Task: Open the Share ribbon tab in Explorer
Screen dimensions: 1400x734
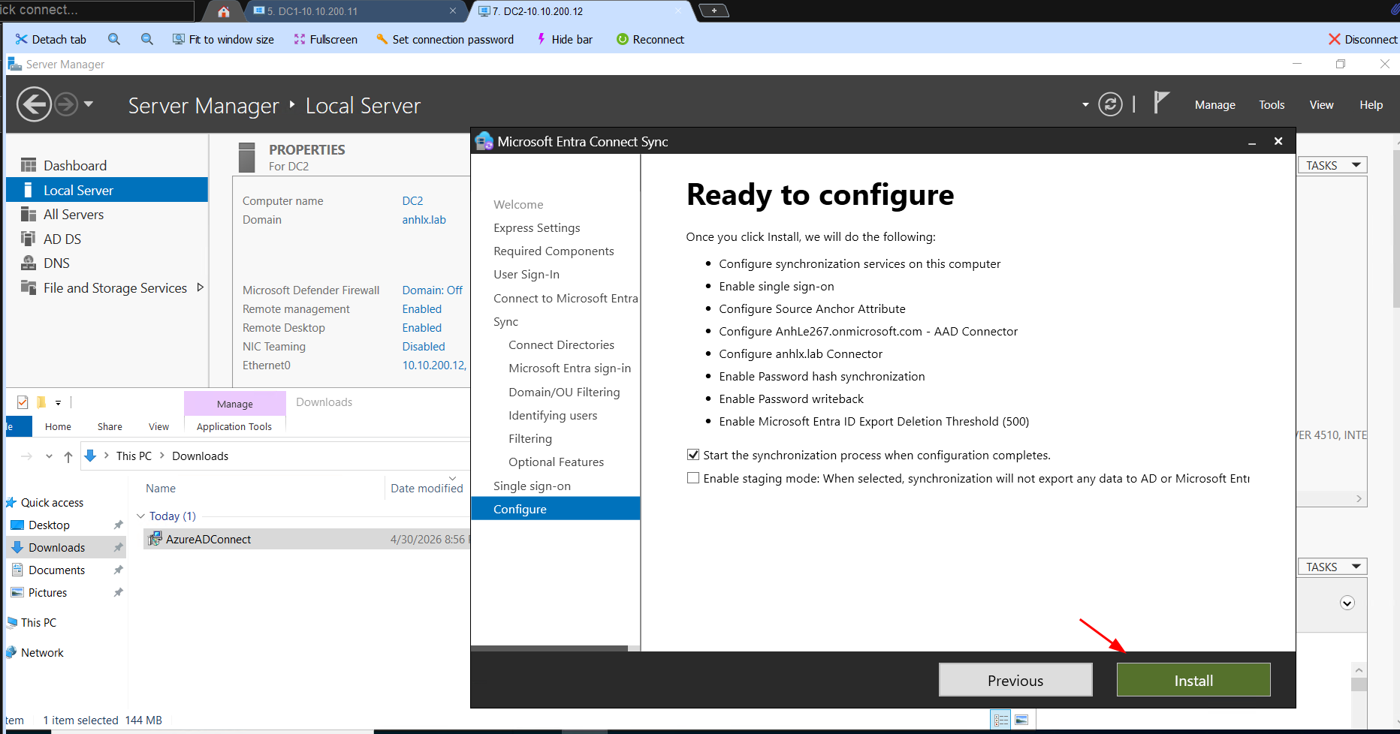Action: pos(110,426)
